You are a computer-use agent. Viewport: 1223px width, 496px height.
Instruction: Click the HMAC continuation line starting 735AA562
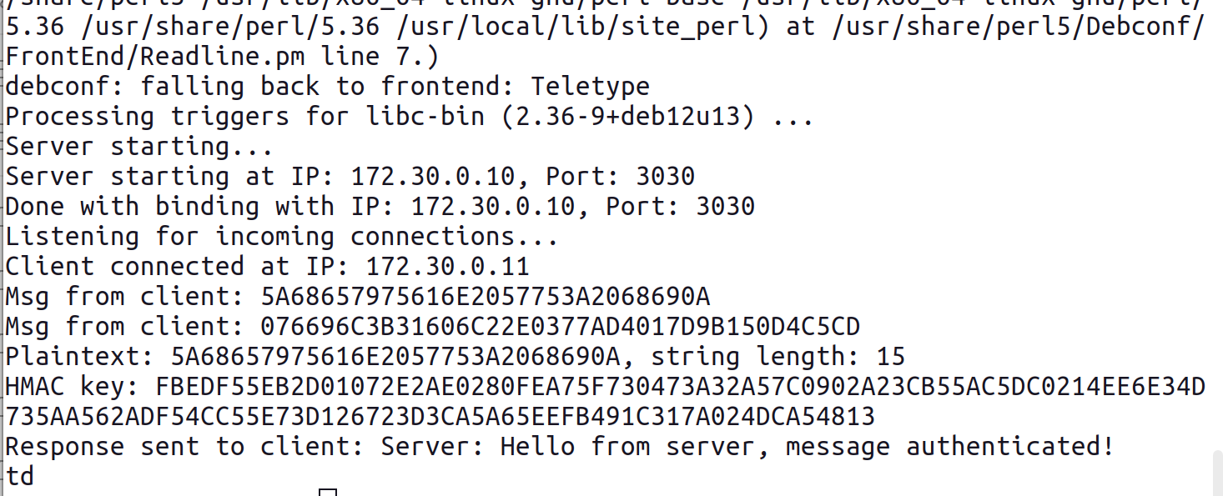(440, 417)
